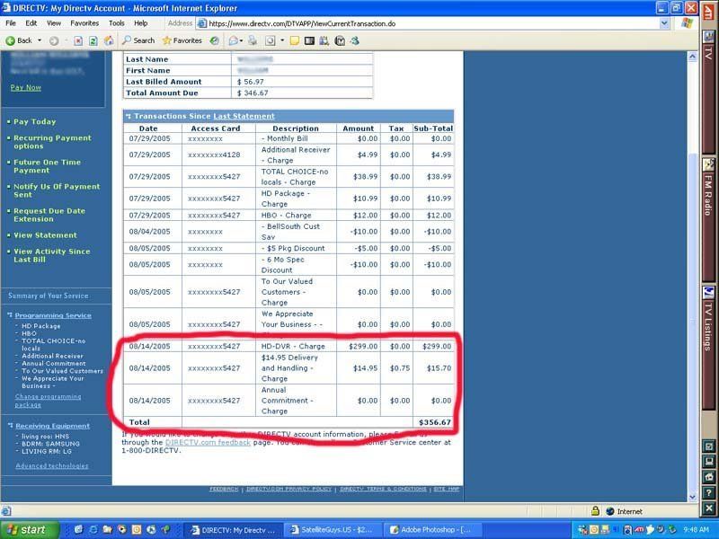Click the lock security icon in status bar
Image resolution: width=719 pixels, height=539 pixels.
(x=595, y=510)
